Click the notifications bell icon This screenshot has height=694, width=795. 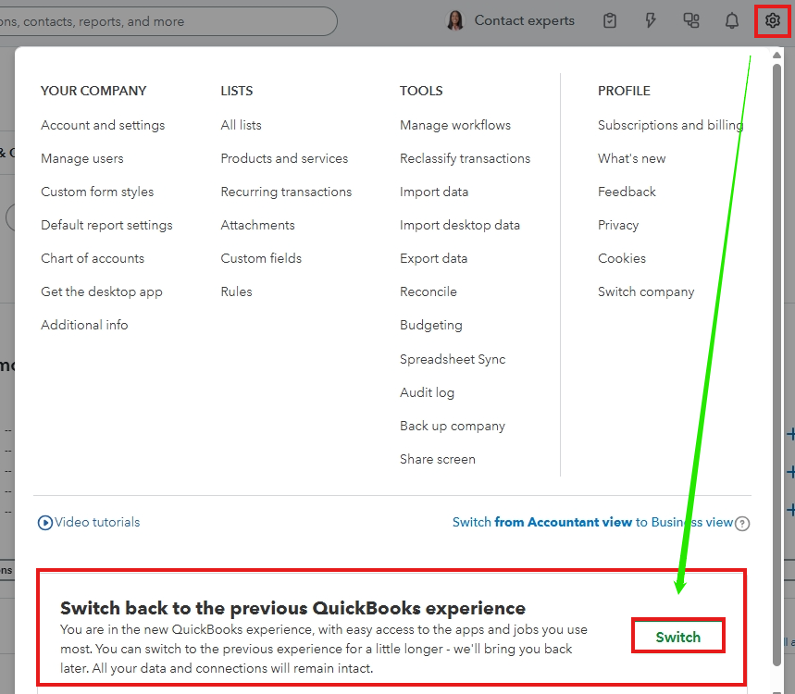[x=732, y=20]
